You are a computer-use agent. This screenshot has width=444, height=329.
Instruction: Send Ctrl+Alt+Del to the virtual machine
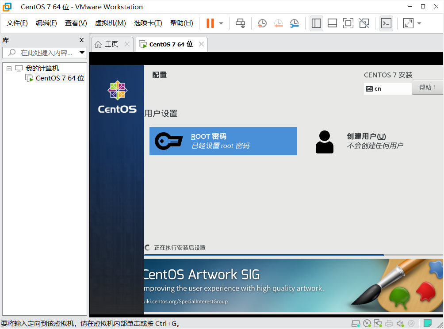[241, 23]
